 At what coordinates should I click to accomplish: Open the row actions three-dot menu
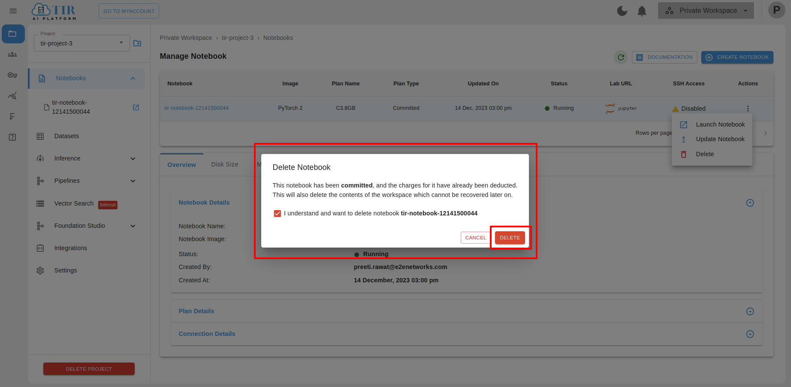(748, 109)
